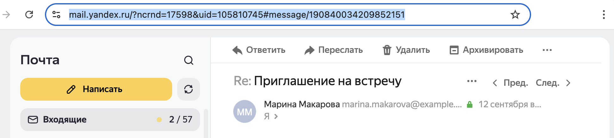The height and width of the screenshot is (138, 614).
Task: Refresh the mailbox with the sync icon
Action: 189,89
